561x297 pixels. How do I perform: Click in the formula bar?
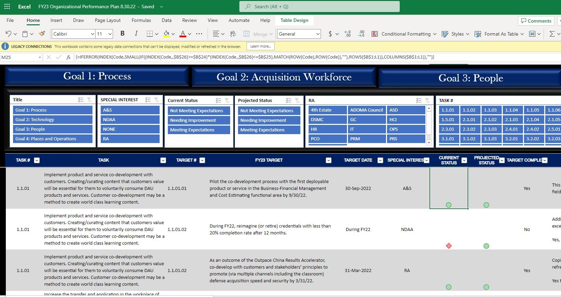coord(317,57)
